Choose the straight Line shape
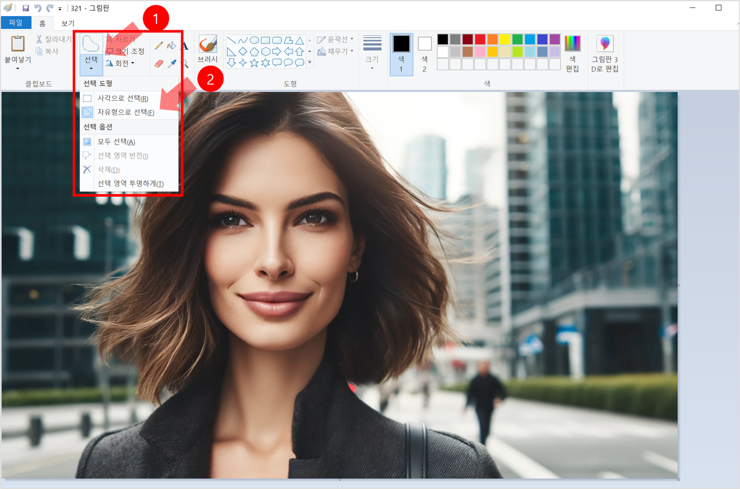The image size is (740, 489). point(232,40)
